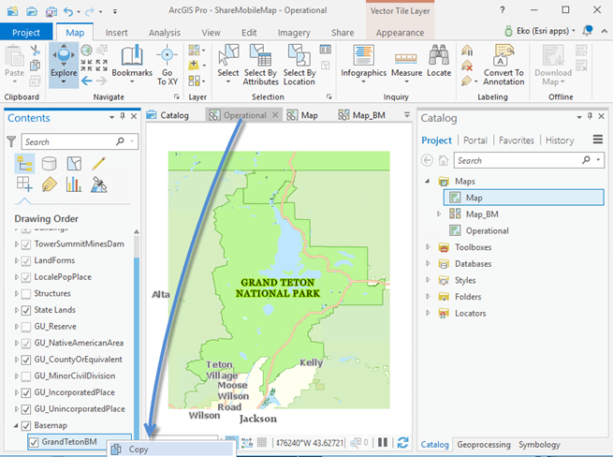The height and width of the screenshot is (457, 613).
Task: Uncheck the GrandTetonBM layer
Action: coord(34,442)
